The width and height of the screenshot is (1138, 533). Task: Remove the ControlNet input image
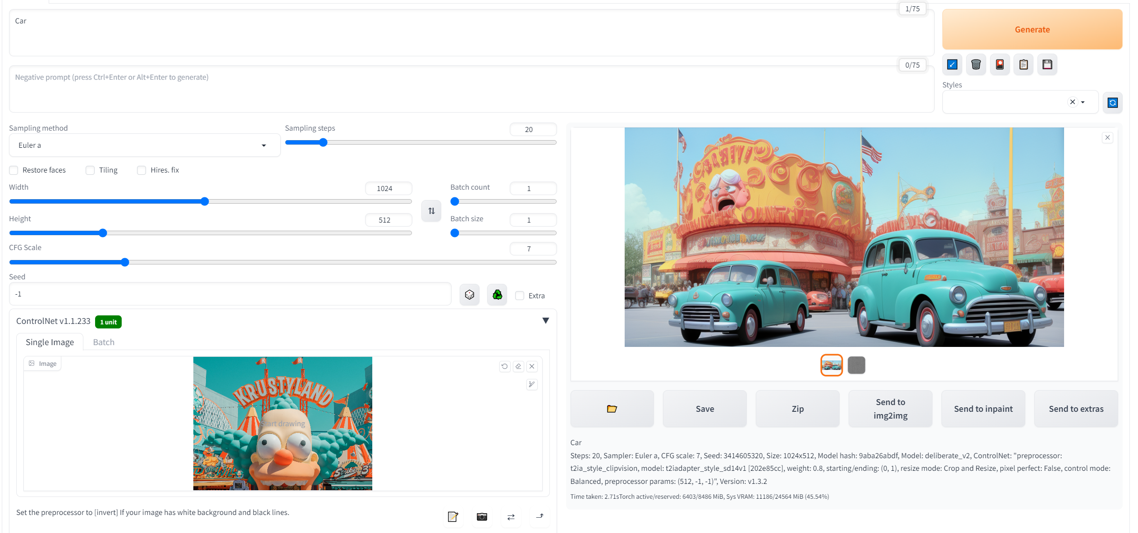[532, 366]
